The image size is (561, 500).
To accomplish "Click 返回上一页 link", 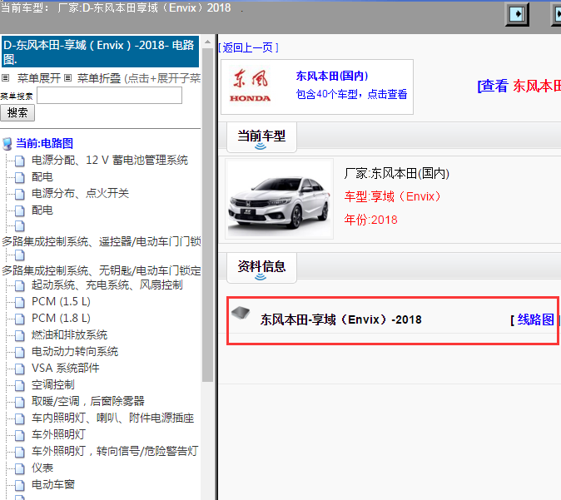I will (248, 47).
